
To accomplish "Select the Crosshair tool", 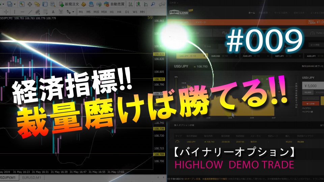I will (6, 12).
